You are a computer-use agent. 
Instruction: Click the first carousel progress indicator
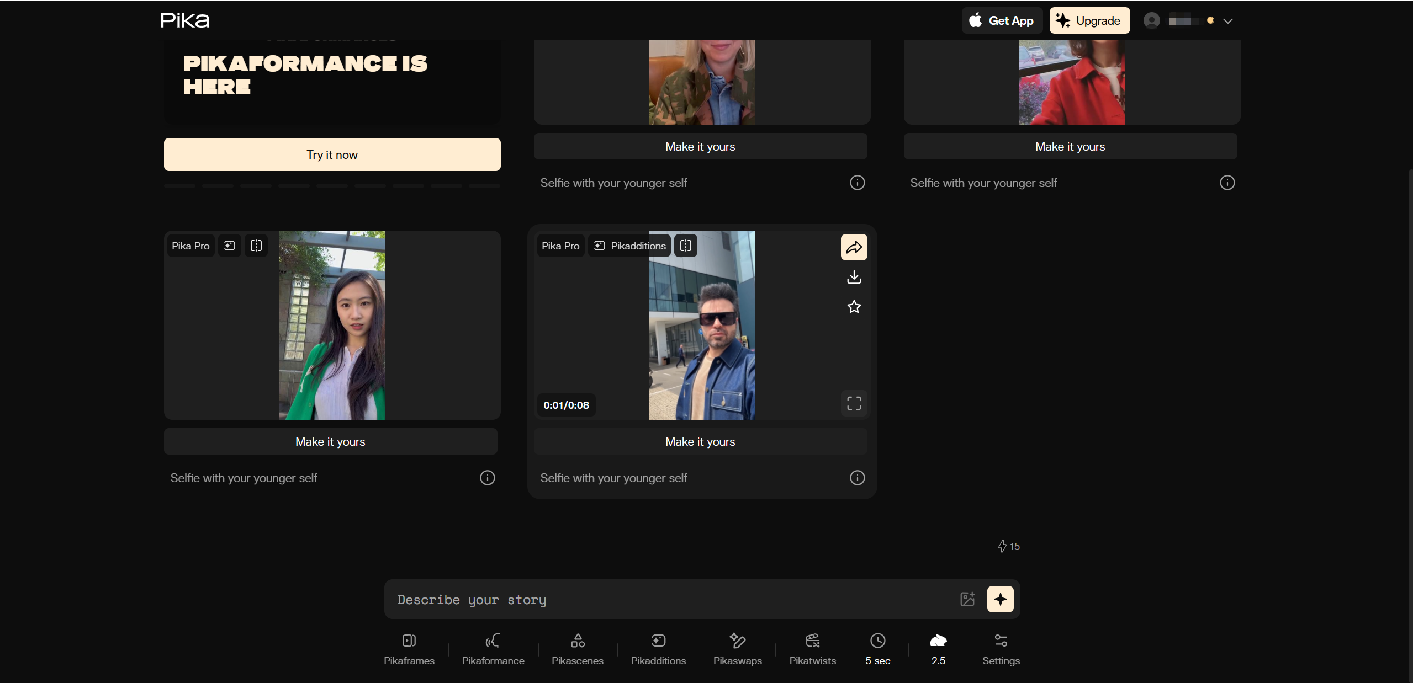[179, 186]
